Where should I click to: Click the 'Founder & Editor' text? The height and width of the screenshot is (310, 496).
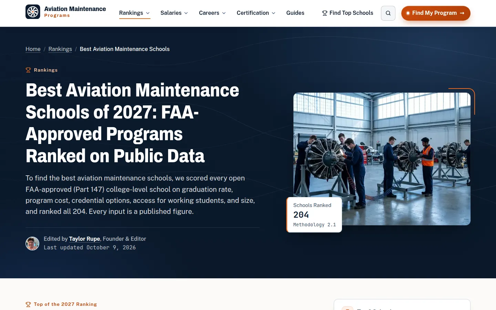tap(124, 239)
